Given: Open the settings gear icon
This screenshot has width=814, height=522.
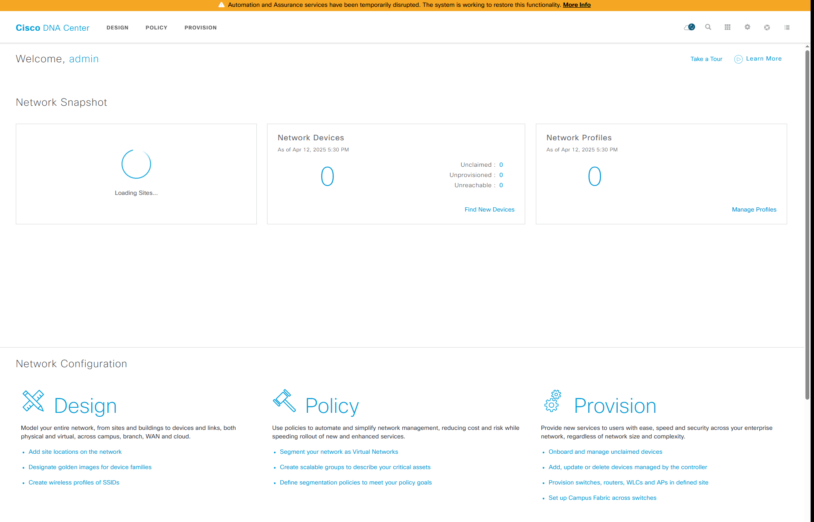Looking at the screenshot, I should [747, 27].
